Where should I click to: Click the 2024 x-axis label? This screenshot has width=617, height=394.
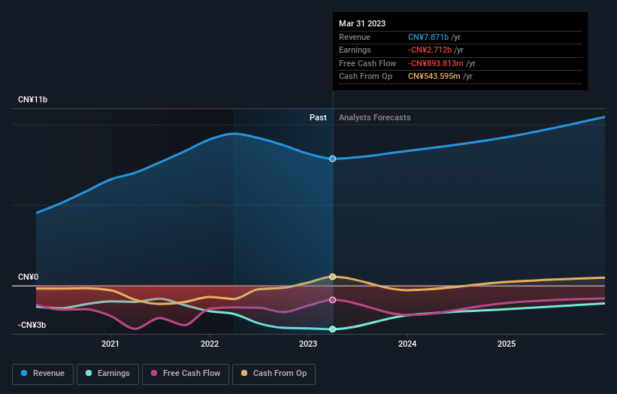pos(407,344)
